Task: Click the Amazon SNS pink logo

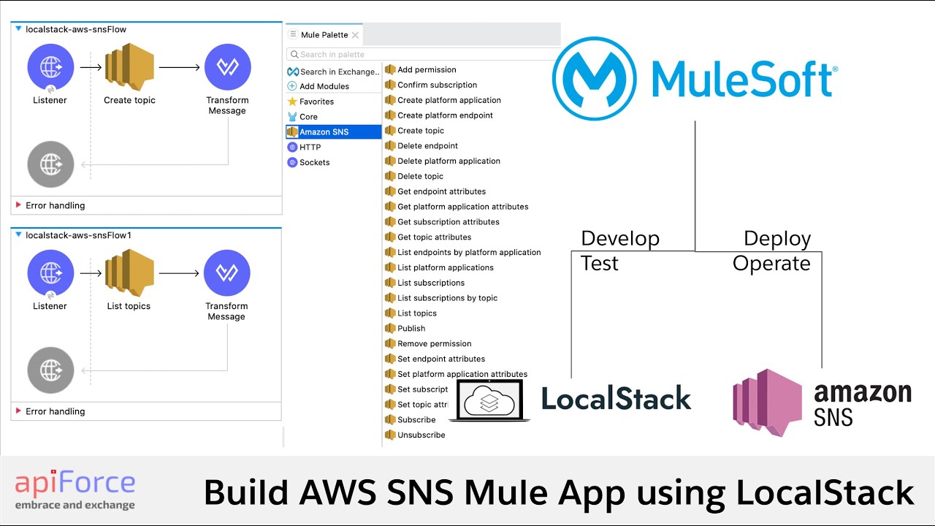Action: [x=768, y=403]
